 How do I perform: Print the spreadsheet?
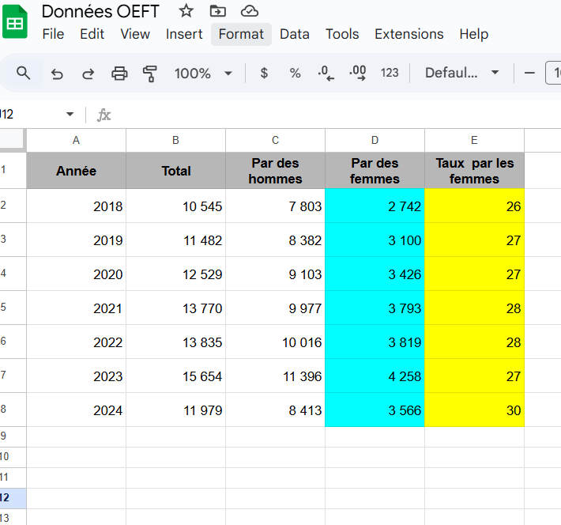[119, 74]
